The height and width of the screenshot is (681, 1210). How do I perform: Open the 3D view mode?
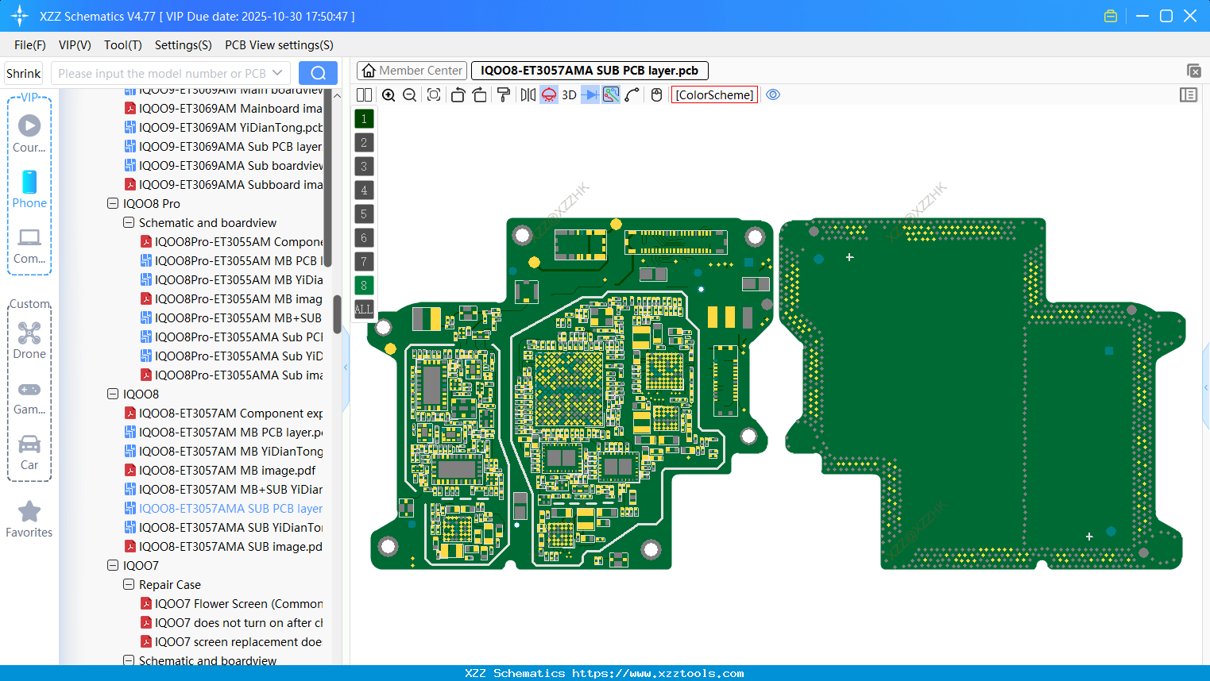pyautogui.click(x=568, y=94)
